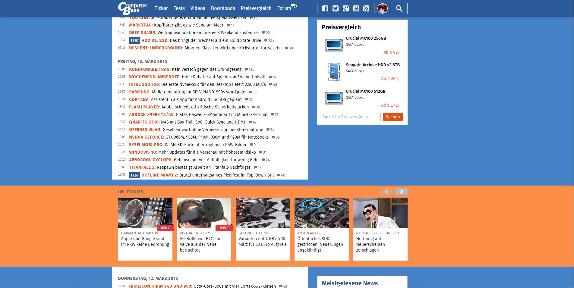Open the GeForce GTX 960 focus card
Viewport: 574px width, 288px height.
click(x=263, y=229)
